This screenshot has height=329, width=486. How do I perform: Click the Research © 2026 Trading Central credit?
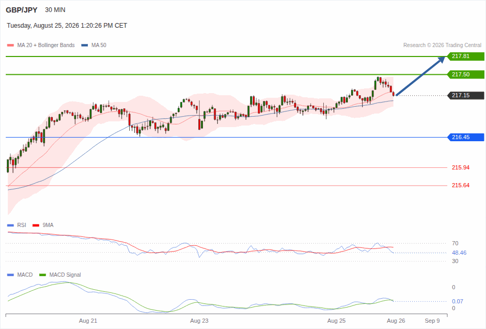(x=442, y=45)
